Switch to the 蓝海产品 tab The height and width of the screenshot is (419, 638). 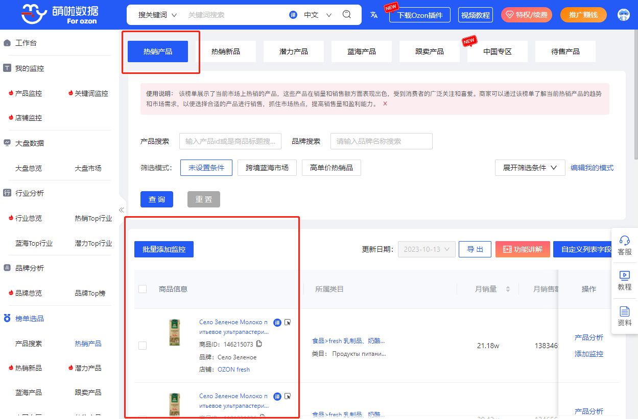coord(362,51)
